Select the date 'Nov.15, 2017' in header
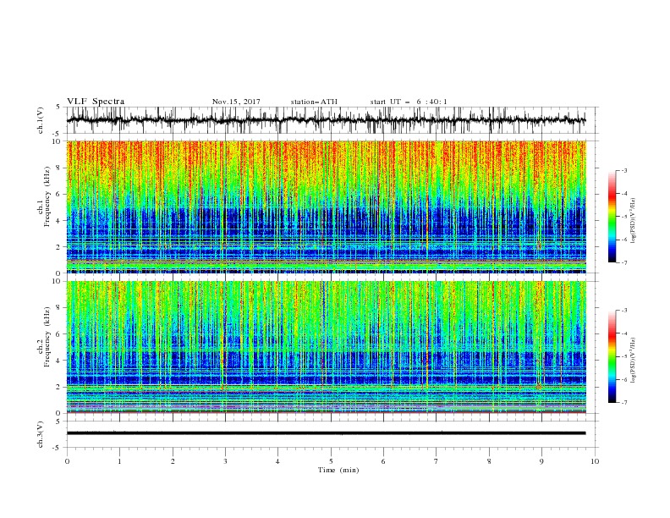The height and width of the screenshot is (518, 670). (x=236, y=102)
